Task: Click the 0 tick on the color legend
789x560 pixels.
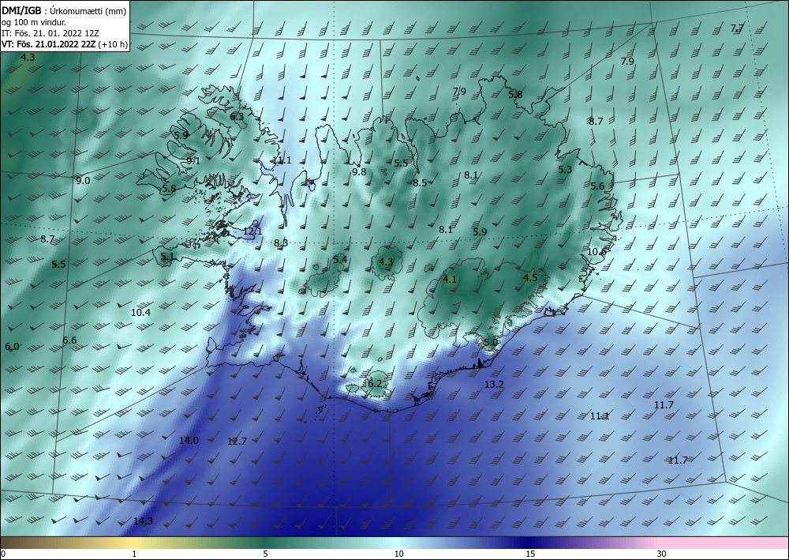Action: tap(3, 554)
